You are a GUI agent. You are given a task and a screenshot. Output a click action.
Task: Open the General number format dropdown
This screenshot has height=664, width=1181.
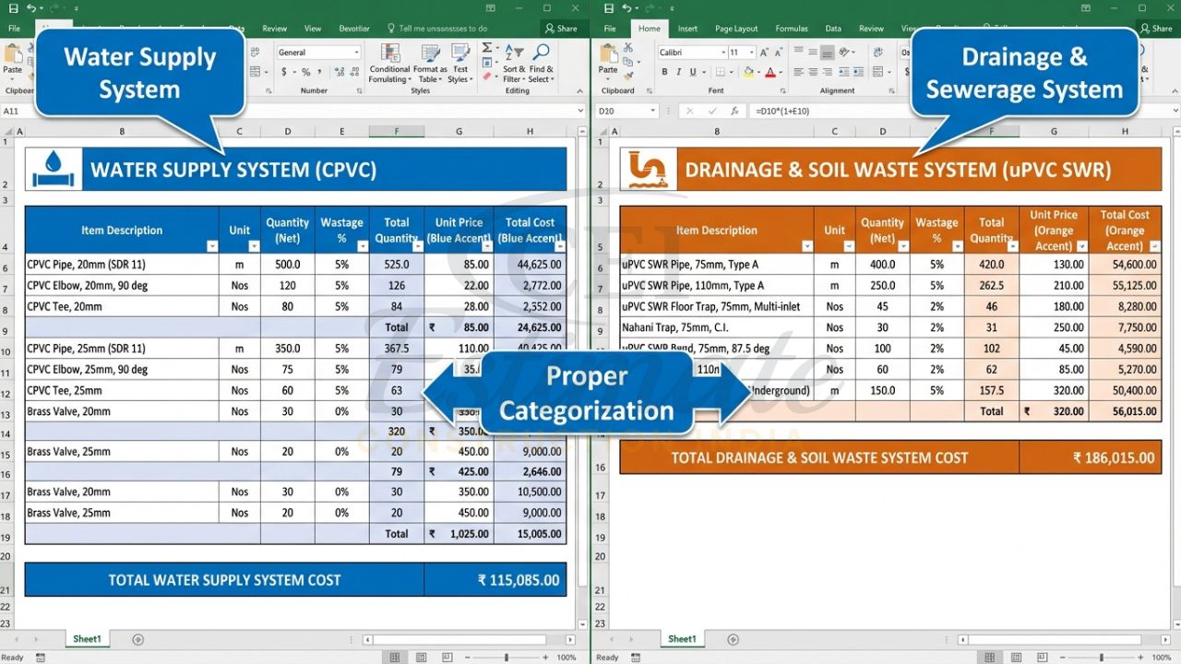(316, 52)
